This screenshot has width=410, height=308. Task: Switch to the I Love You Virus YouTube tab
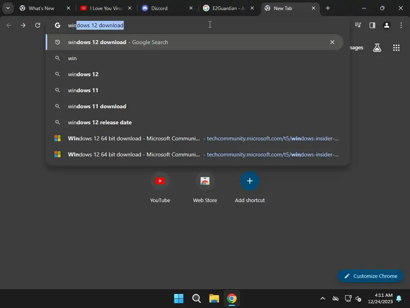tap(106, 8)
